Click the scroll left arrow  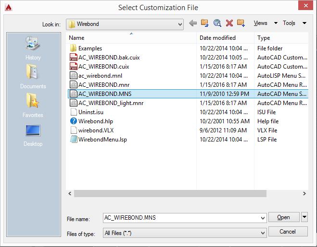point(70,194)
